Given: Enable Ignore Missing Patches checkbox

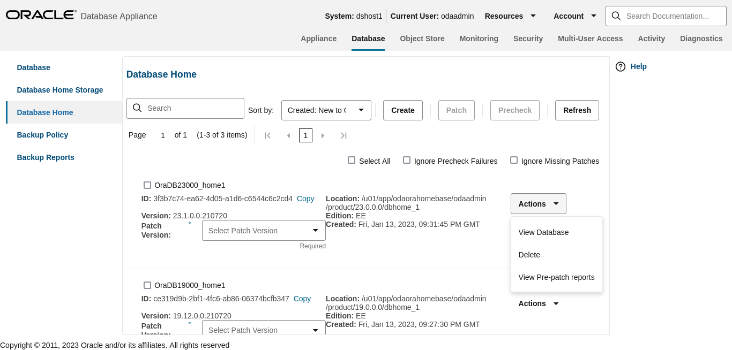Looking at the screenshot, I should (x=514, y=160).
